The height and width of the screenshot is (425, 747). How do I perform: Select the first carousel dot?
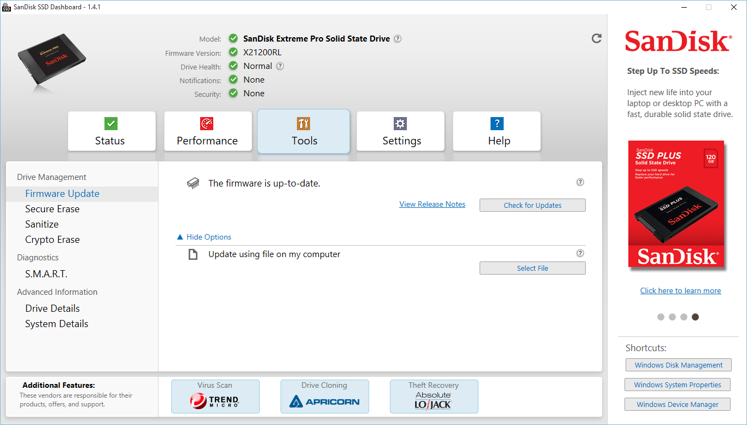tap(661, 317)
